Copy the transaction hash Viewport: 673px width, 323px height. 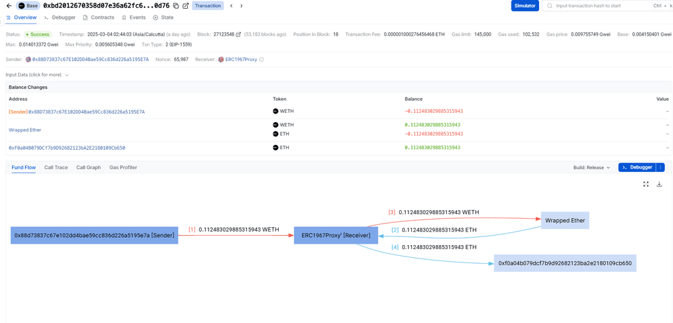point(176,6)
